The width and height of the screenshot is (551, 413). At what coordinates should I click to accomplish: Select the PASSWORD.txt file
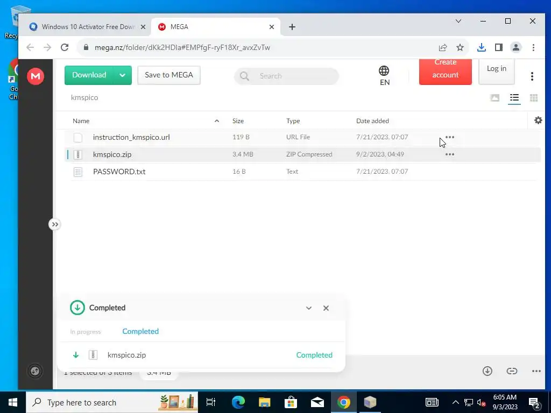click(119, 172)
